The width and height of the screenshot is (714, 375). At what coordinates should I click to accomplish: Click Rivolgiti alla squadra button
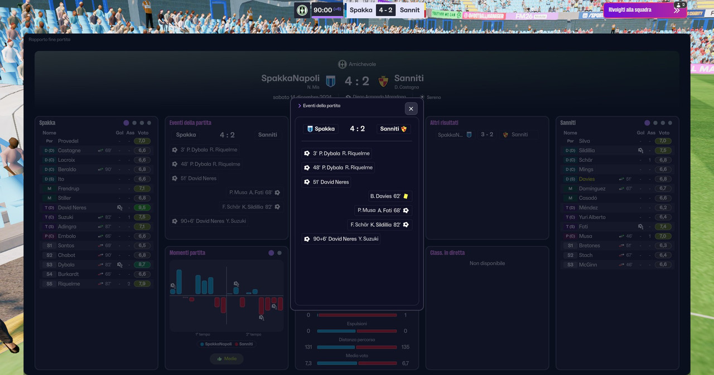coord(645,10)
